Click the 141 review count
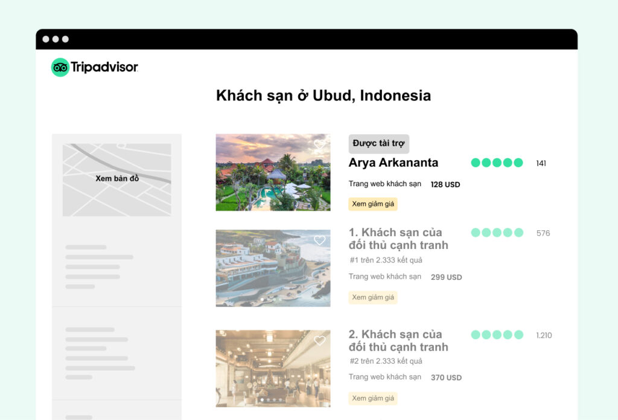Viewport: 618px width, 420px height. (x=541, y=163)
